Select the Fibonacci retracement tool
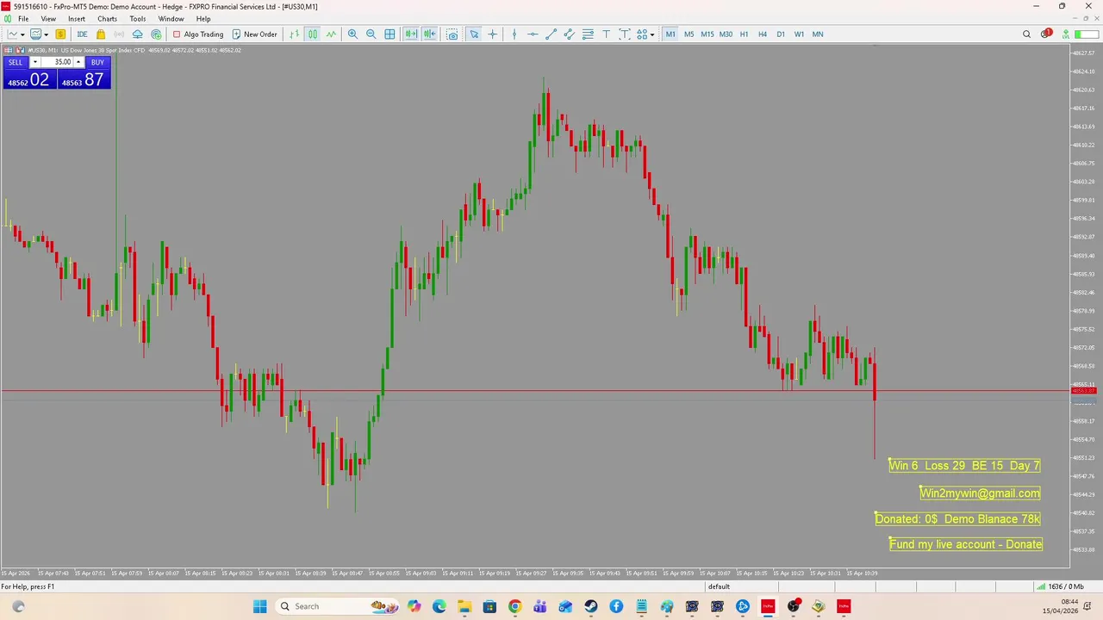 pos(588,34)
